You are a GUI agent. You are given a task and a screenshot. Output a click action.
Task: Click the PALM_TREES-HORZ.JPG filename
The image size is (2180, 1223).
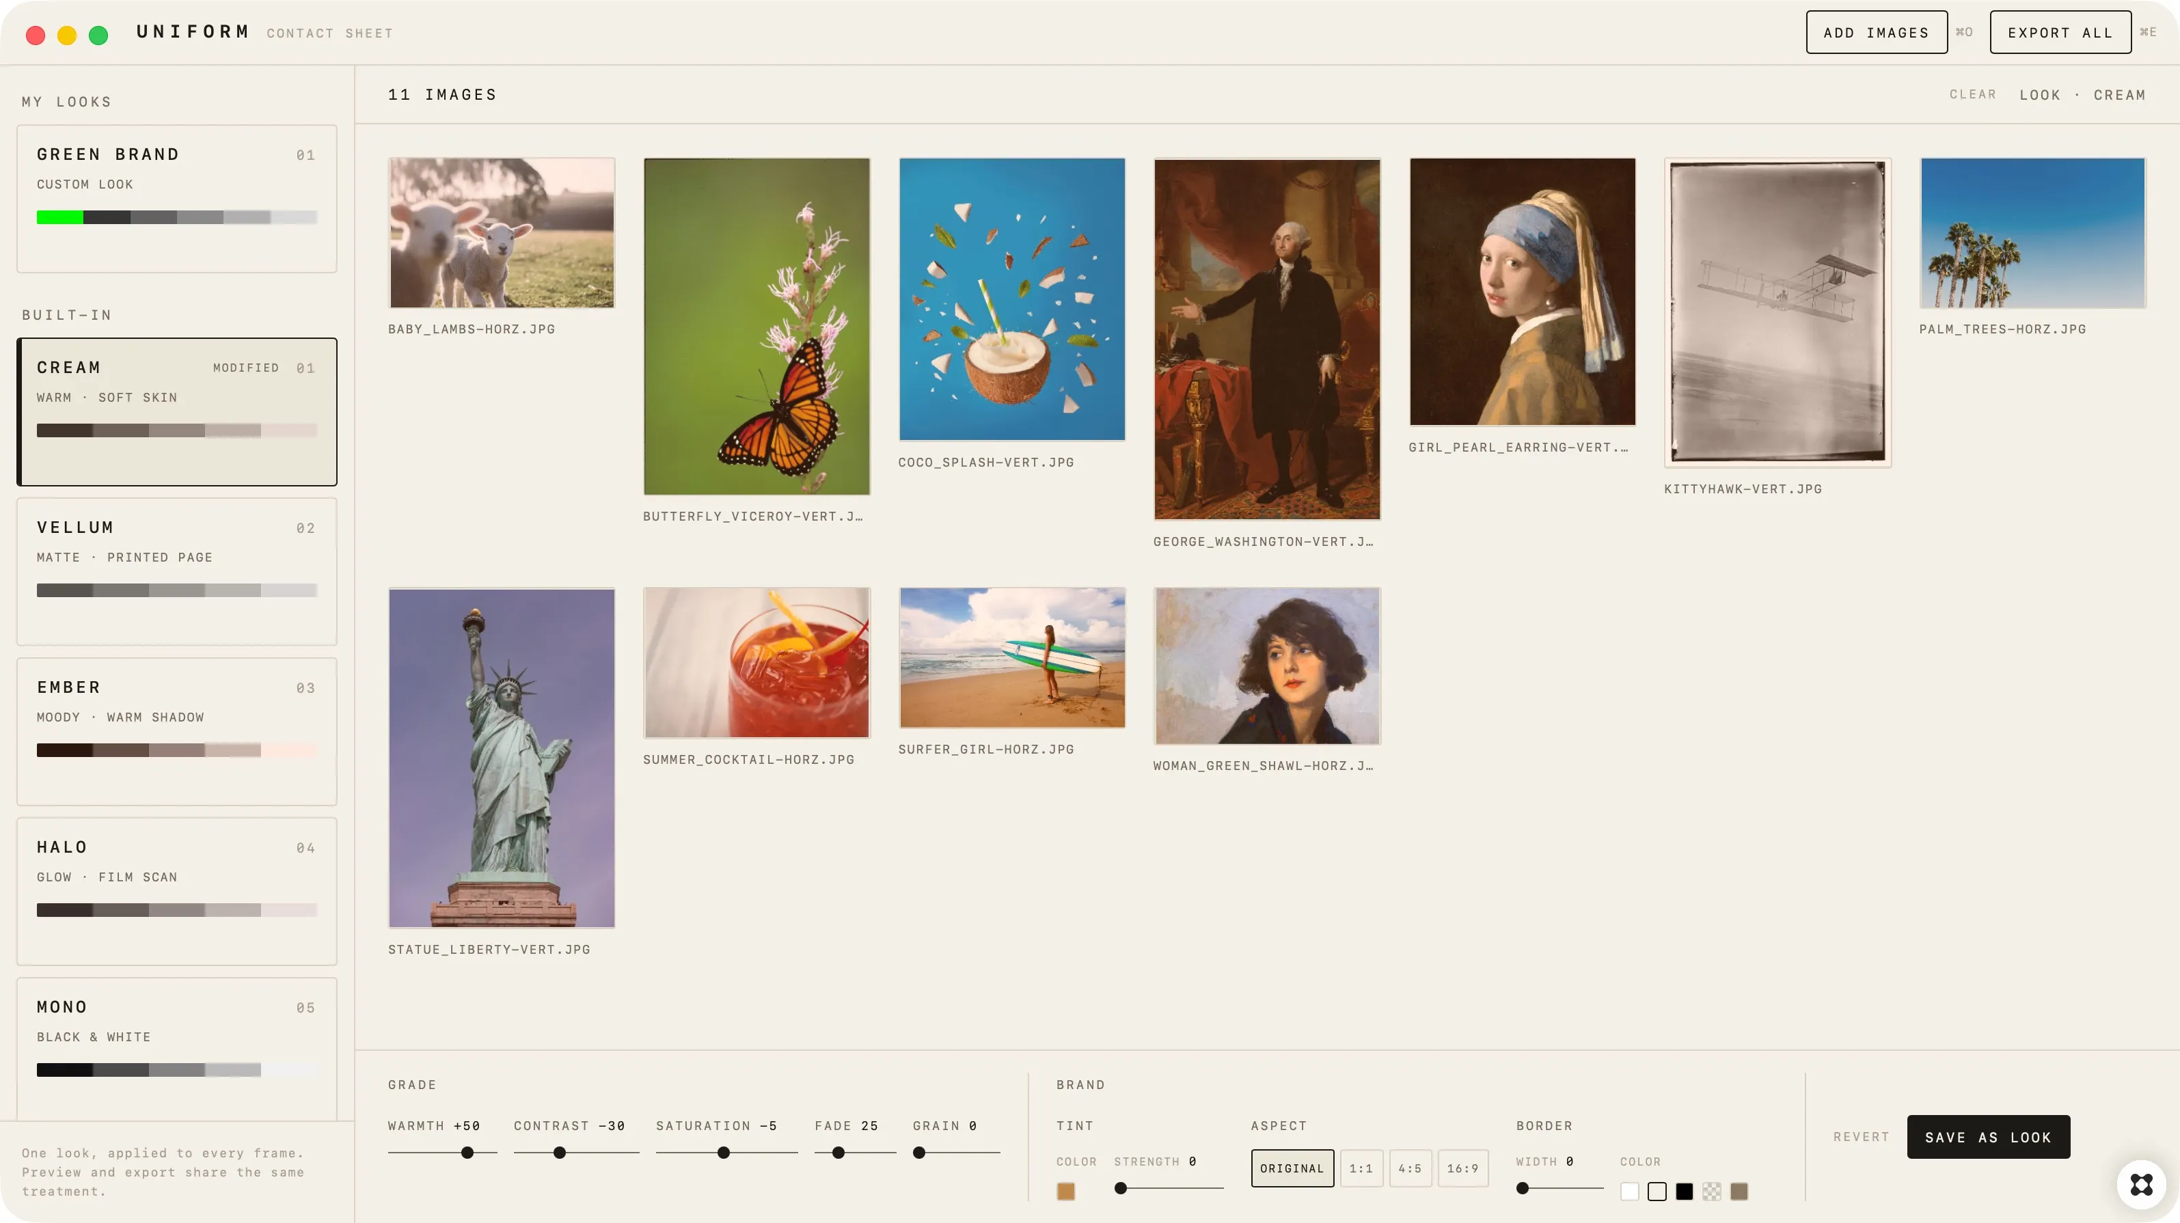click(2002, 329)
